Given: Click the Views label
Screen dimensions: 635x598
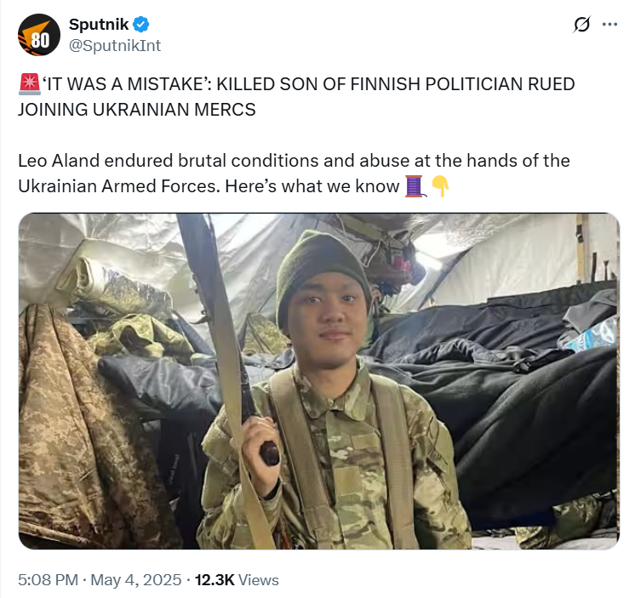Looking at the screenshot, I should coord(259,580).
